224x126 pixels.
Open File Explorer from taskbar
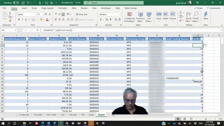click(24, 123)
